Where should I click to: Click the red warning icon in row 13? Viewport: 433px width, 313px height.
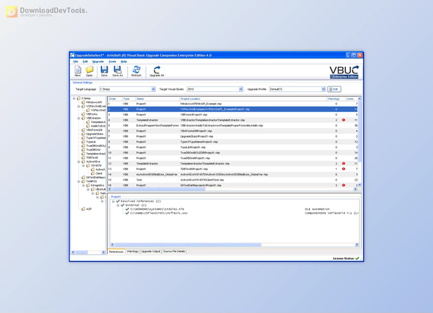pyautogui.click(x=344, y=169)
